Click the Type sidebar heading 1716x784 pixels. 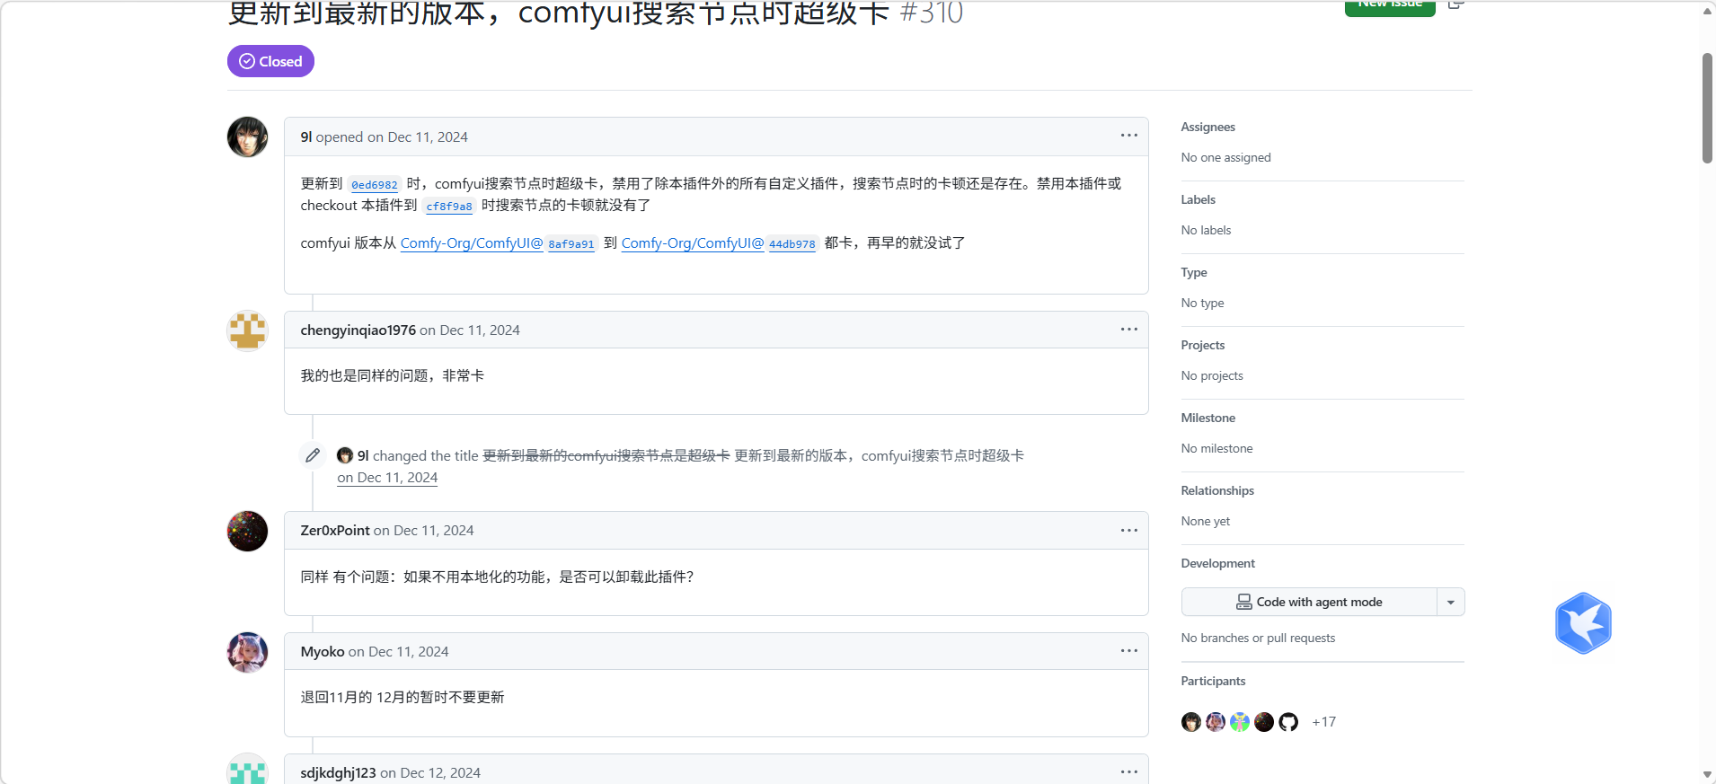click(1194, 272)
